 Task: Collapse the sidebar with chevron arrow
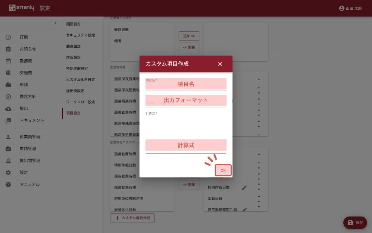click(x=55, y=23)
